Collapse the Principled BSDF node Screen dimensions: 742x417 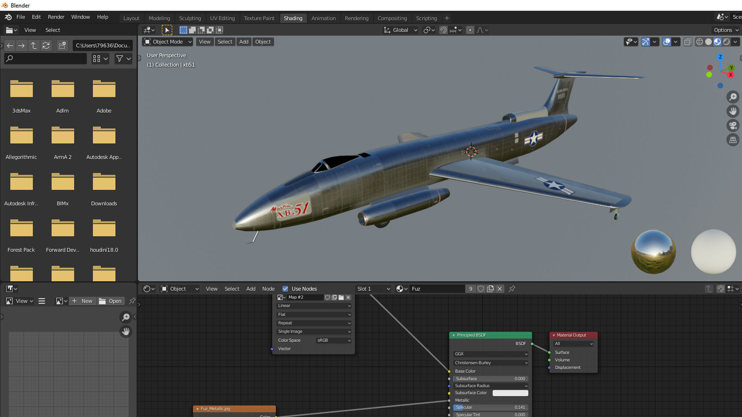(x=454, y=335)
